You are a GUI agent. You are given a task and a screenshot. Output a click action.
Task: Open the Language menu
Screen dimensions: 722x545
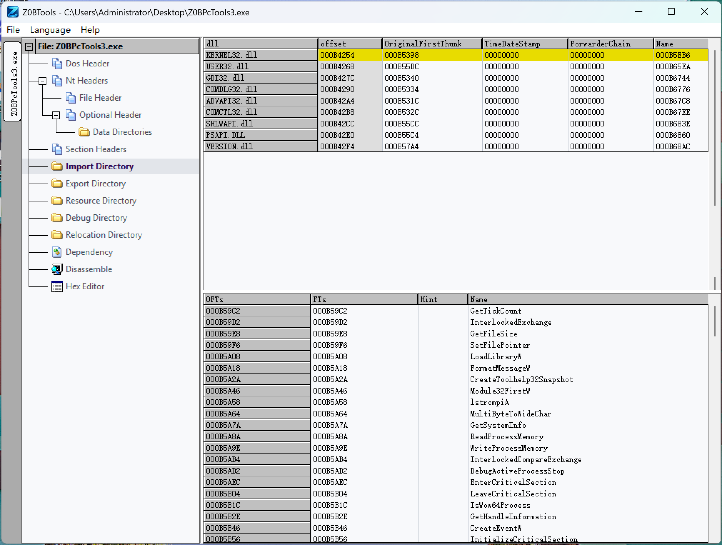coord(50,30)
